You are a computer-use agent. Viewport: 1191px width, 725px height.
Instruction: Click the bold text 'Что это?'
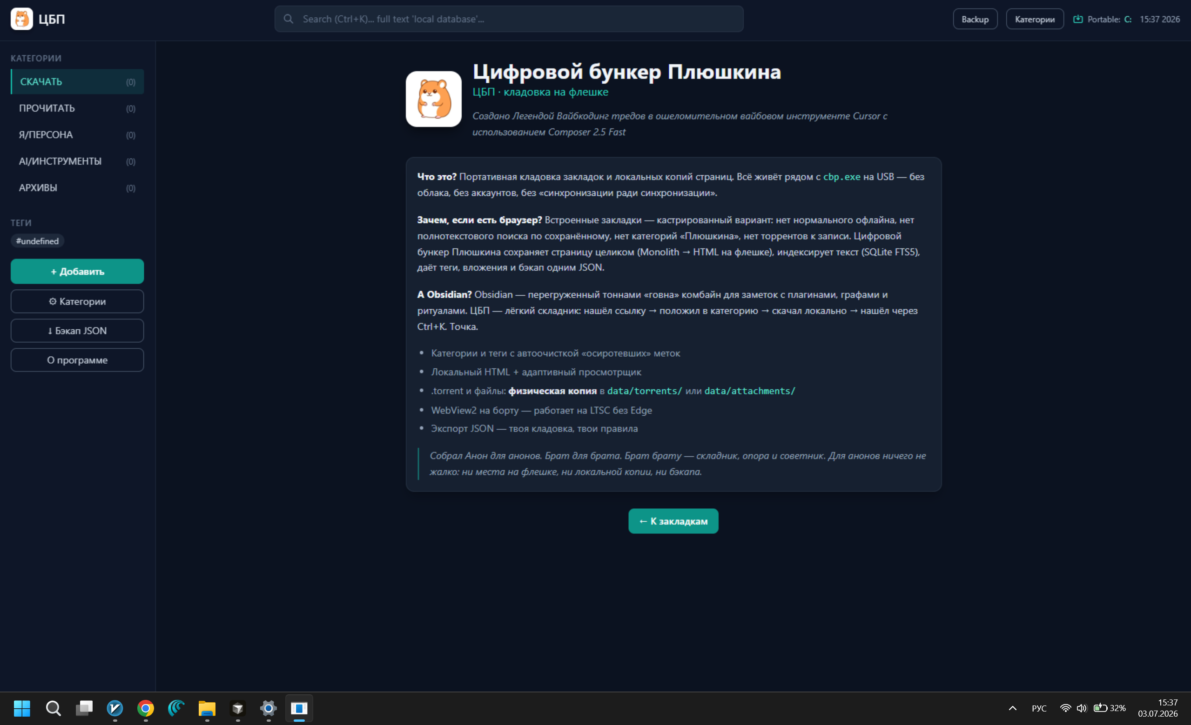pos(437,177)
